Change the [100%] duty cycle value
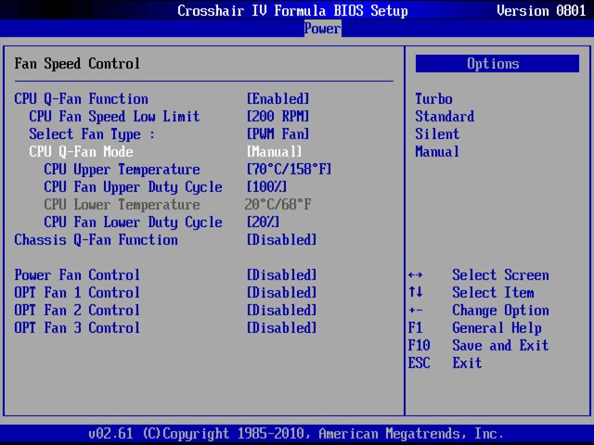Screen dimensions: 594x445 [x=266, y=187]
